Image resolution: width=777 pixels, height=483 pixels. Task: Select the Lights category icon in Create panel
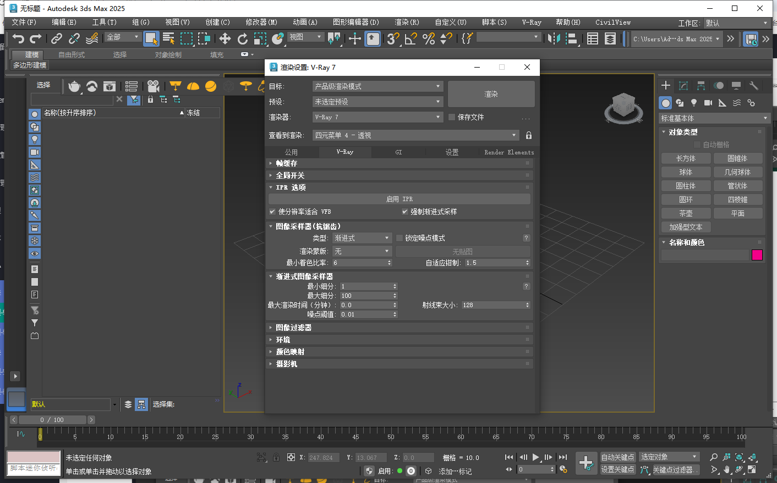[x=694, y=103]
